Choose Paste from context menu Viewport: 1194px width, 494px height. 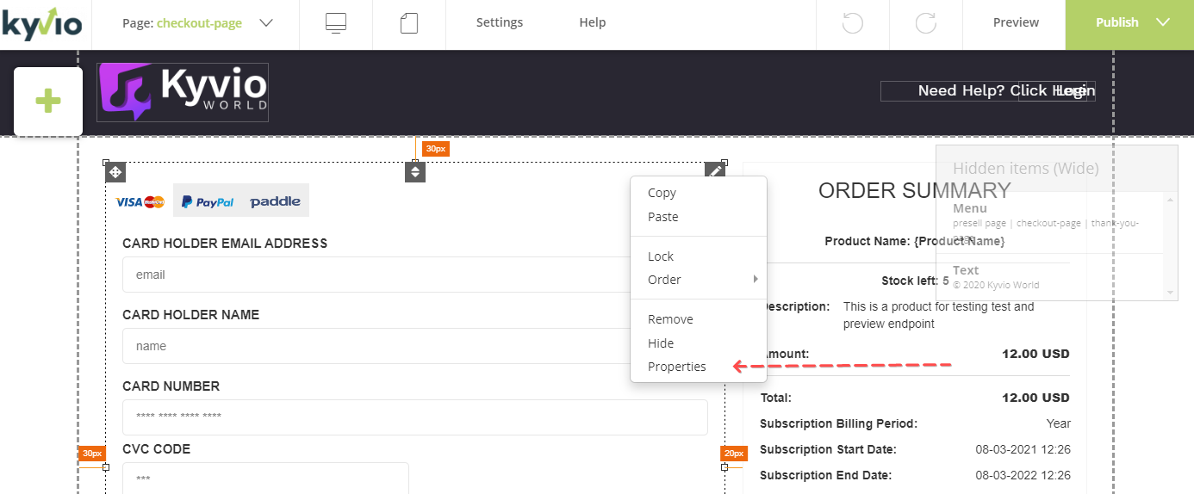pyautogui.click(x=663, y=217)
